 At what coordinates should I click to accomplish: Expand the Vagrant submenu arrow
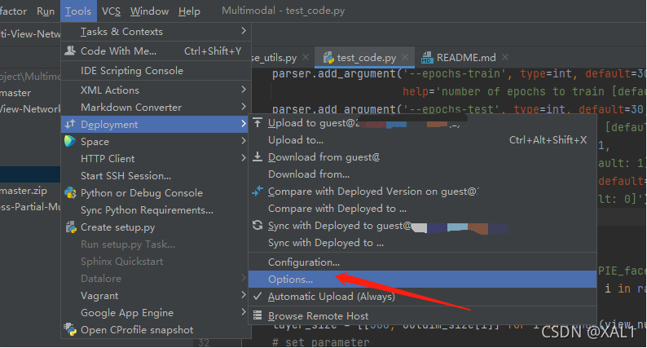pyautogui.click(x=244, y=295)
